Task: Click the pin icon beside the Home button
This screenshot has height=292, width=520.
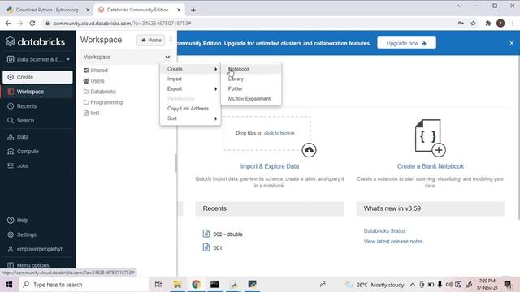Action: 171,40
